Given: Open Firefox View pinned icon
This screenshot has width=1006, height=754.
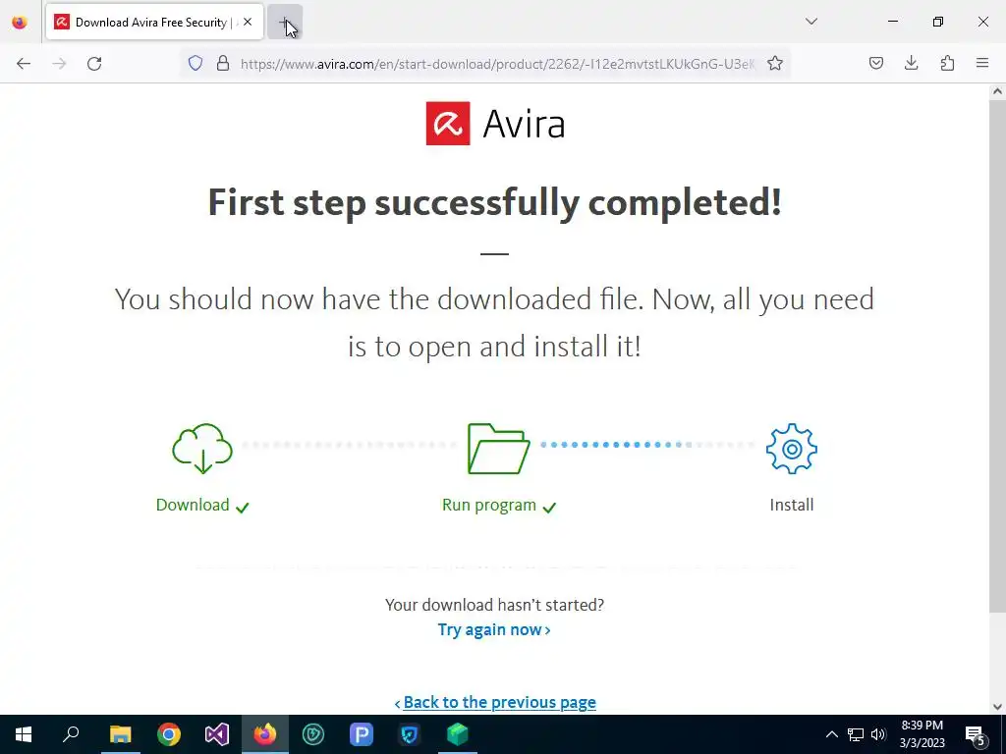Looking at the screenshot, I should pyautogui.click(x=20, y=23).
